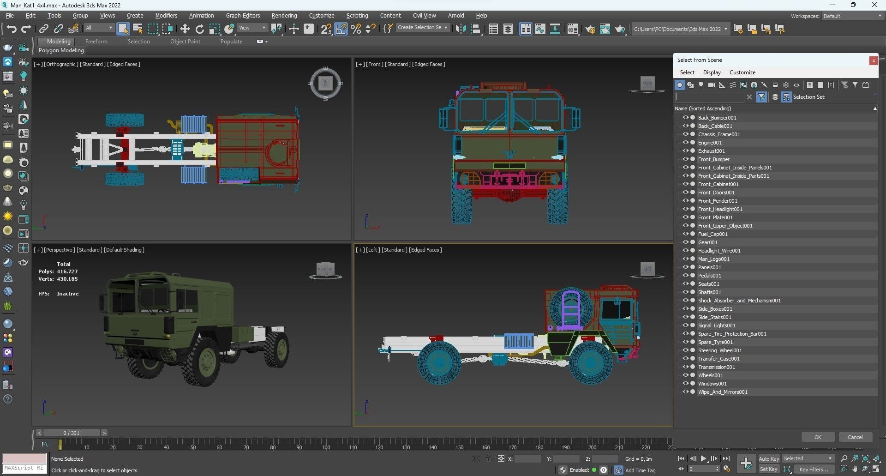
Task: Click the [Default Shading] label in Perspective viewport
Action: pyautogui.click(x=124, y=250)
